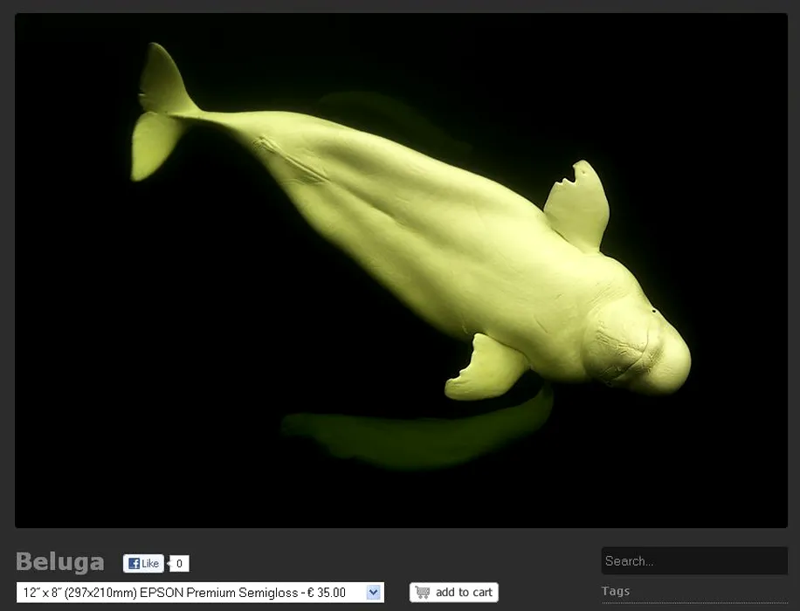
Task: Open the beluga photo at its body center
Action: coord(419,236)
